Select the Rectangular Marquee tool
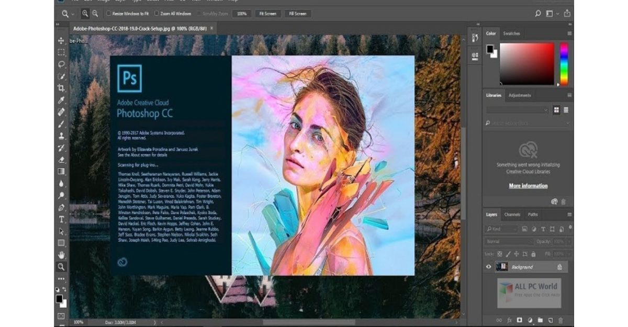Image resolution: width=628 pixels, height=327 pixels. click(x=61, y=52)
